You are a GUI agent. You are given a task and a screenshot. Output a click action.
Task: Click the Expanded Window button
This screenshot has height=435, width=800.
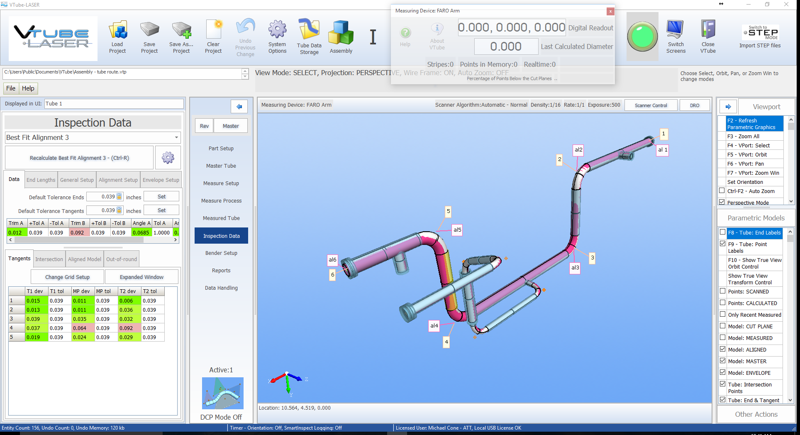[x=141, y=277]
